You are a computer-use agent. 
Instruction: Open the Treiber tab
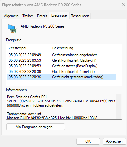pos(28,16)
